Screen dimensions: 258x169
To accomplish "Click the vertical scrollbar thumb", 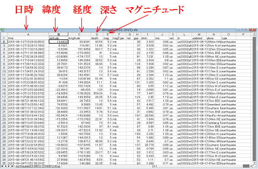I will (x=254, y=99).
